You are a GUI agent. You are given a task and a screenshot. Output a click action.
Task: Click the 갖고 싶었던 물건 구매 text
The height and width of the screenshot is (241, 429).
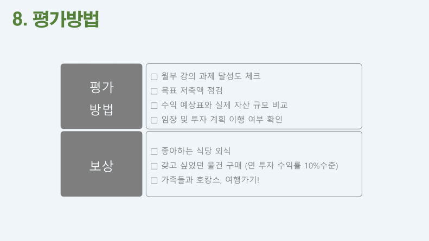point(201,165)
